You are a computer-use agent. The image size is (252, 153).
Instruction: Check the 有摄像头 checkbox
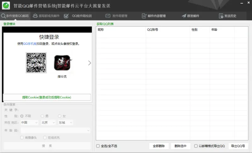click(x=22, y=138)
